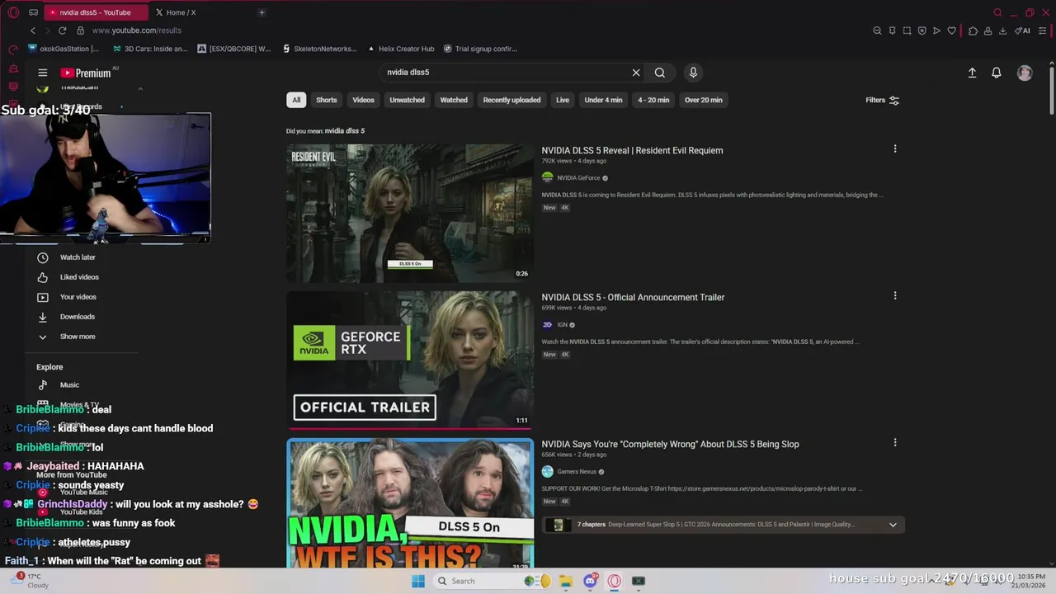Open the 3D Cars: Inside an... bookmark
Viewport: 1056px width, 594px height.
150,49
